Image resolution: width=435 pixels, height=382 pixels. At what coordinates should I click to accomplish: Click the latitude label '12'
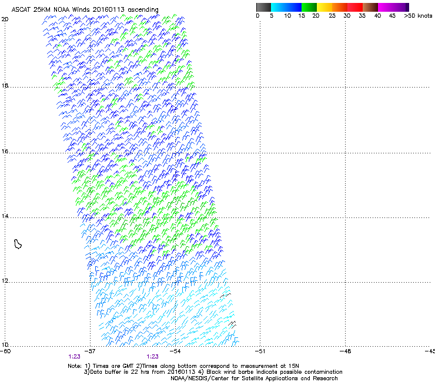(x=5, y=281)
